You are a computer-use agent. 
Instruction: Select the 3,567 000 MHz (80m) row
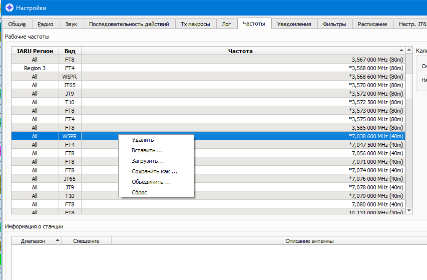pos(208,60)
